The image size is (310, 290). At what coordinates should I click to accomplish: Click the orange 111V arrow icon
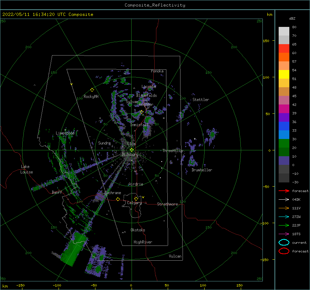(x=284, y=208)
